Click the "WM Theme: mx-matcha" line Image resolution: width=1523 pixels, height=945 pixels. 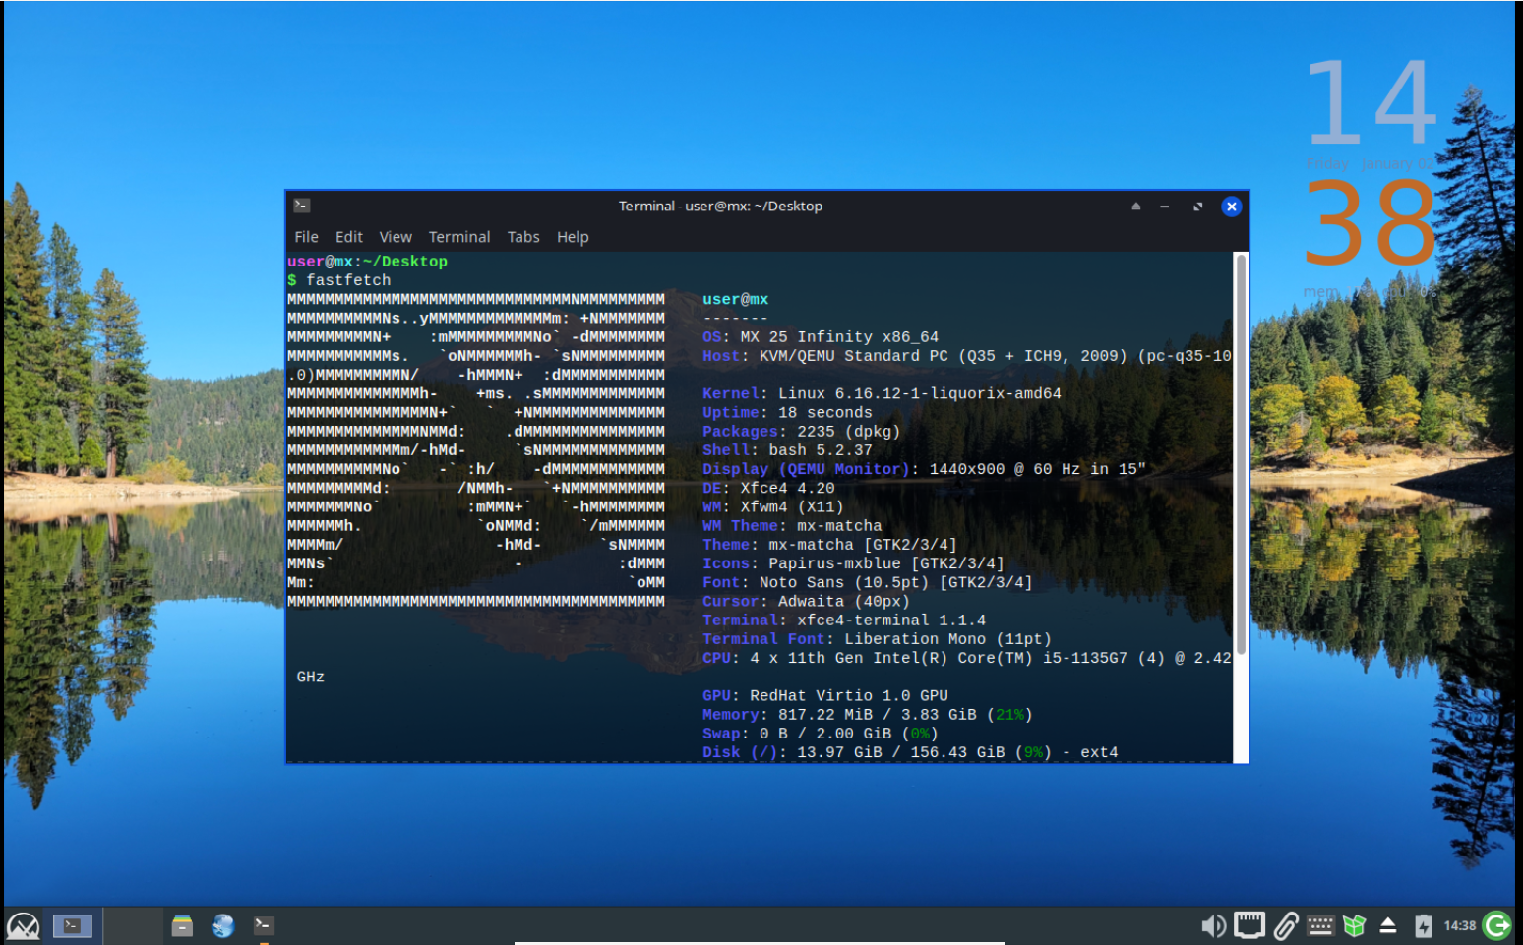[x=792, y=526]
